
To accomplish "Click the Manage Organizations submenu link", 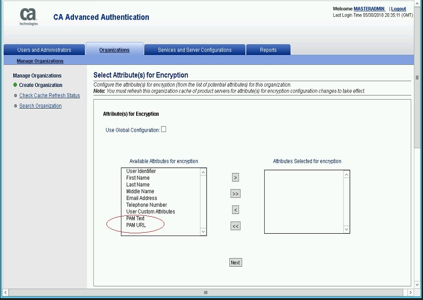I will (40, 61).
